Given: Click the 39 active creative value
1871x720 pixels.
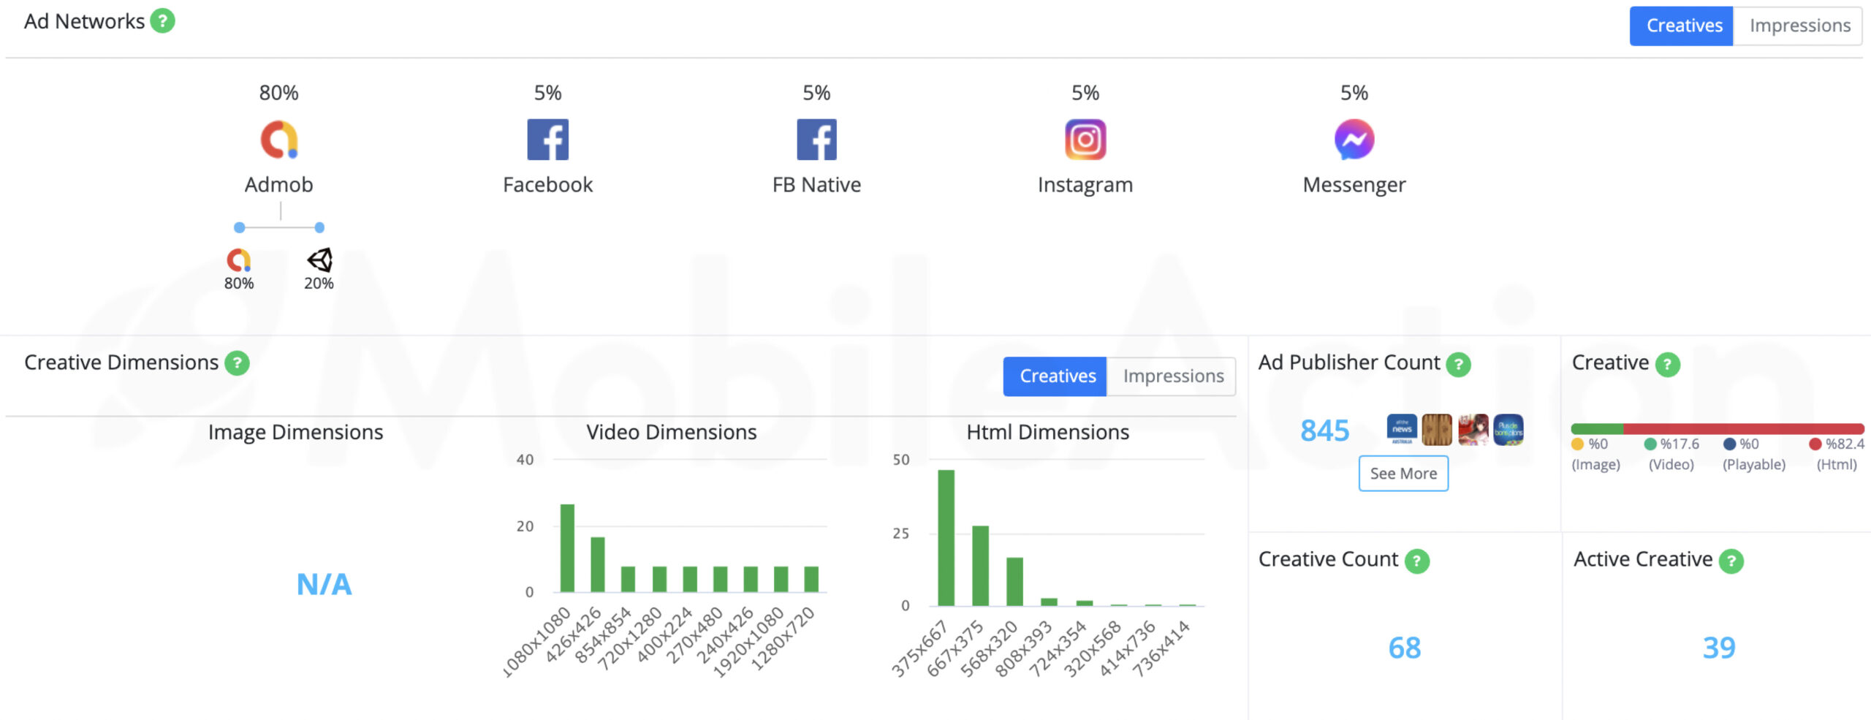Looking at the screenshot, I should pos(1718,648).
